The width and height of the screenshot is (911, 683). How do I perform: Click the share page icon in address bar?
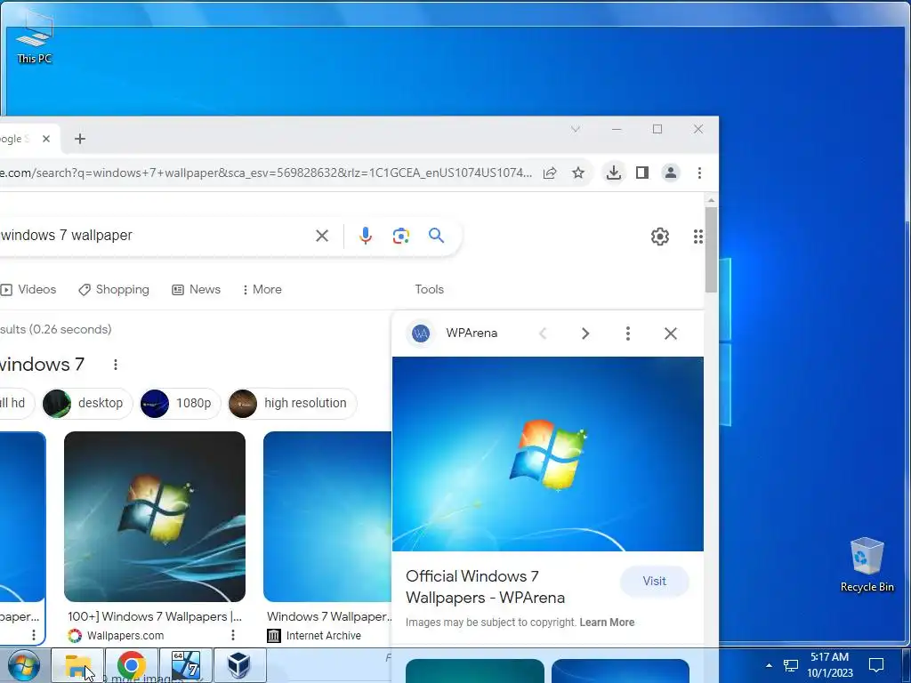[550, 173]
